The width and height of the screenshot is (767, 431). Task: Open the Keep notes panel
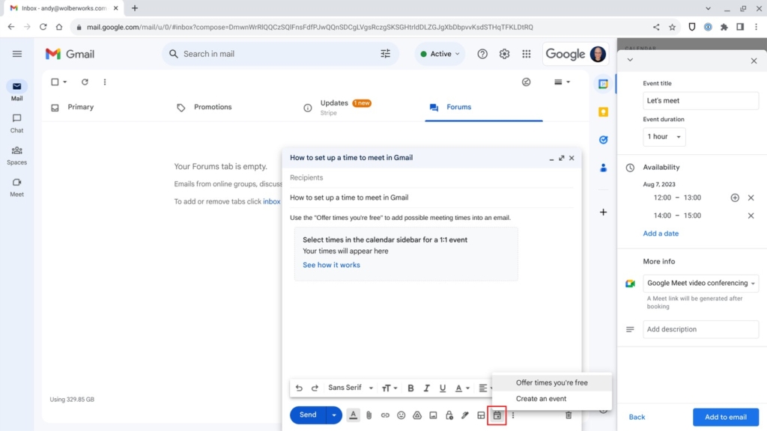point(603,111)
